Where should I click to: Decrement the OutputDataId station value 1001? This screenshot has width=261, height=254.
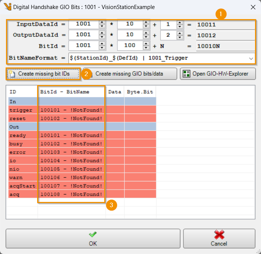[x=102, y=37]
